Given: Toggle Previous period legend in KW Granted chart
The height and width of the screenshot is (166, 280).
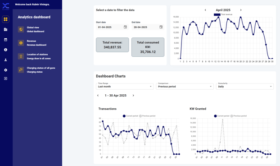Looking at the screenshot, I should tap(239, 116).
